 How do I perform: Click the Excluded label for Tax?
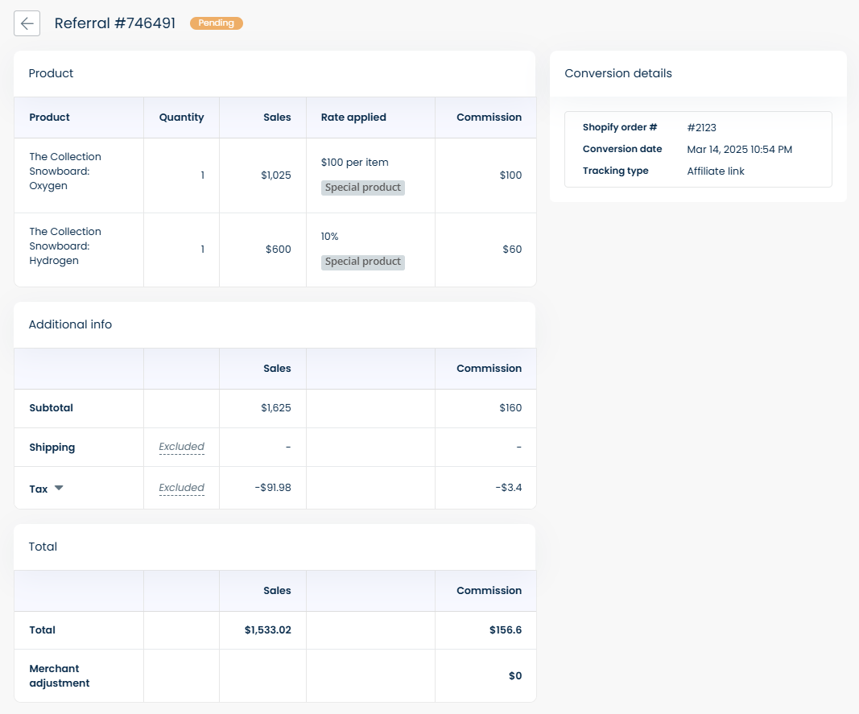(x=181, y=488)
